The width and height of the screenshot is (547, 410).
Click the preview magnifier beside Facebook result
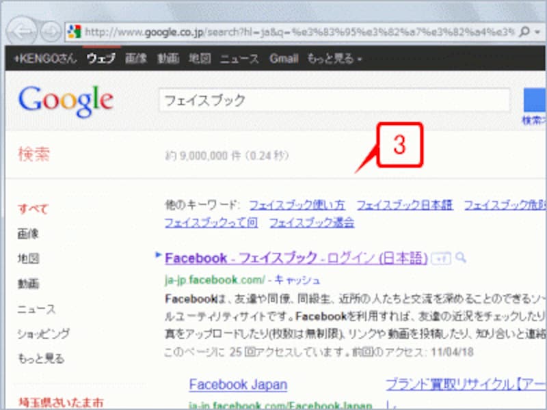click(x=460, y=258)
